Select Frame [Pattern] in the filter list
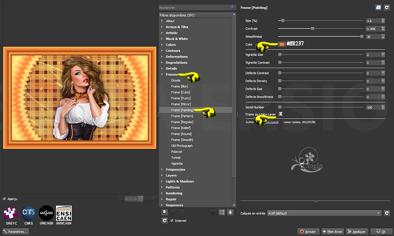Screen dimensions: 394x236 coord(182,116)
